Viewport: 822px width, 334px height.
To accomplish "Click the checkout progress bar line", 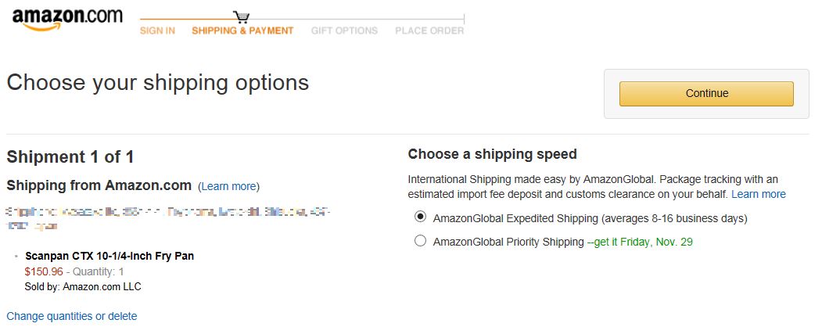I will click(x=302, y=20).
